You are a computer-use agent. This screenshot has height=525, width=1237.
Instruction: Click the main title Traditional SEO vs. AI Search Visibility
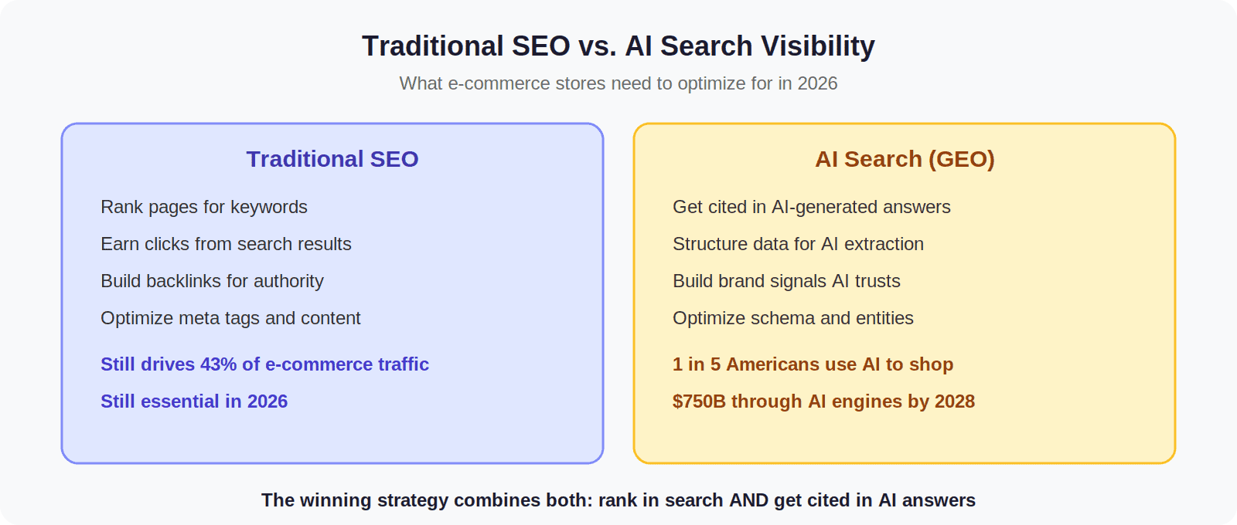click(x=618, y=46)
